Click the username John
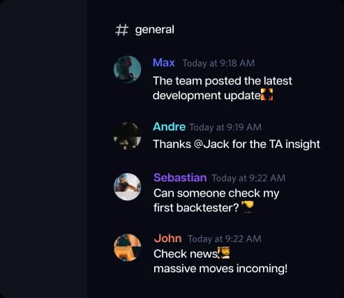 pos(167,239)
